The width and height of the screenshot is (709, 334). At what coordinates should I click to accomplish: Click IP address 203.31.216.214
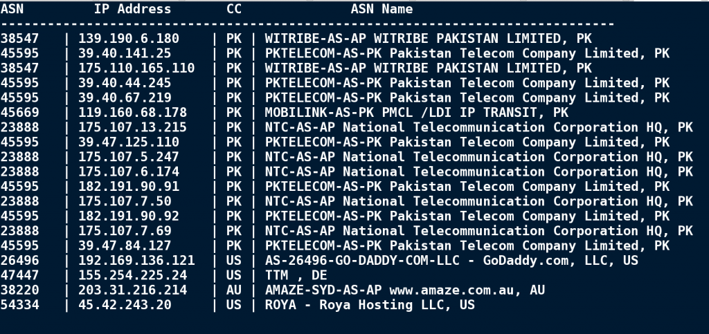point(132,290)
